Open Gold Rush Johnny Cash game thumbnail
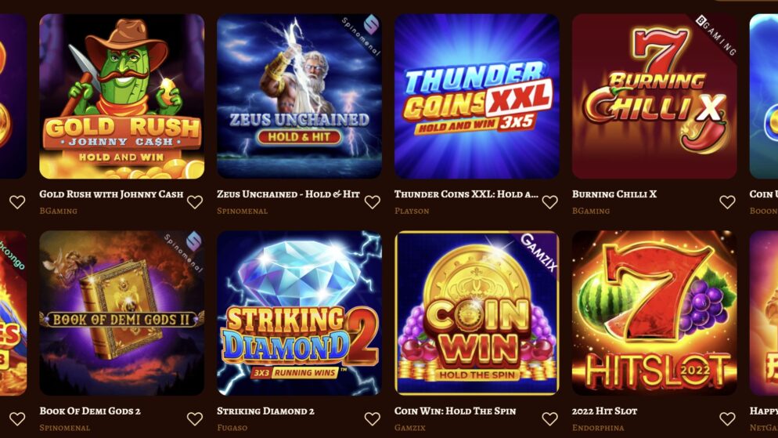Image resolution: width=778 pixels, height=438 pixels. 121,96
